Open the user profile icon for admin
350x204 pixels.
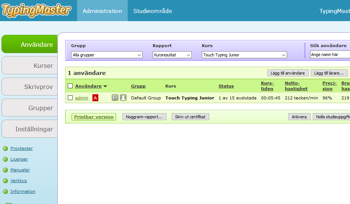click(x=123, y=98)
